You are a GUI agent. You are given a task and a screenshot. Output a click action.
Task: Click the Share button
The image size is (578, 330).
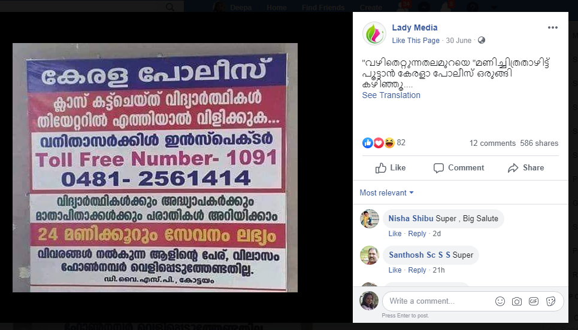click(526, 168)
